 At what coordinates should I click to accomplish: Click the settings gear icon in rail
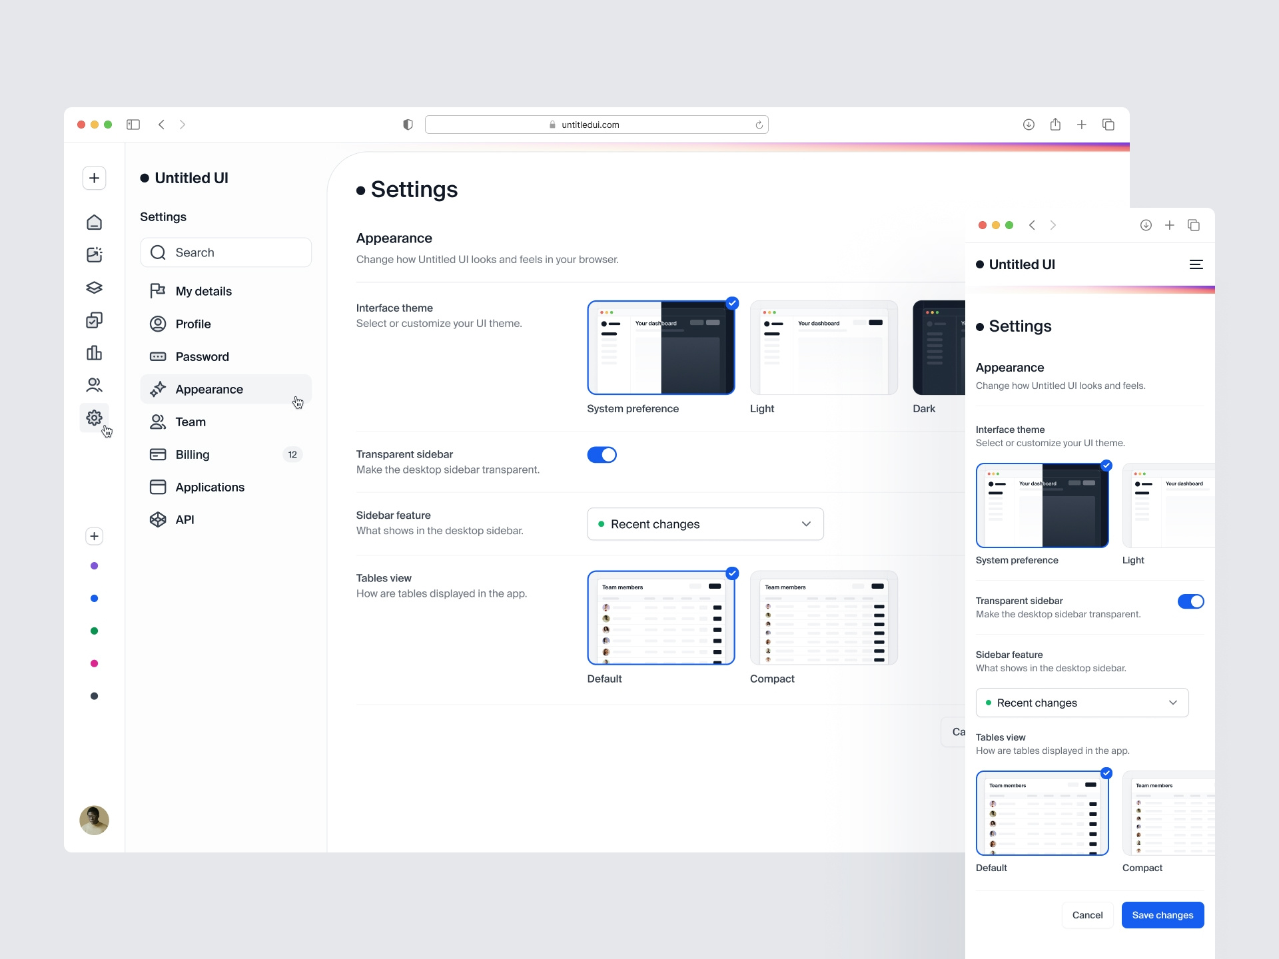[94, 418]
